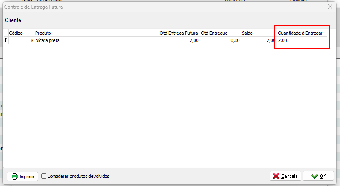The width and height of the screenshot is (340, 186).
Task: Click the Imprimir button with printer icon
Action: [x=22, y=176]
